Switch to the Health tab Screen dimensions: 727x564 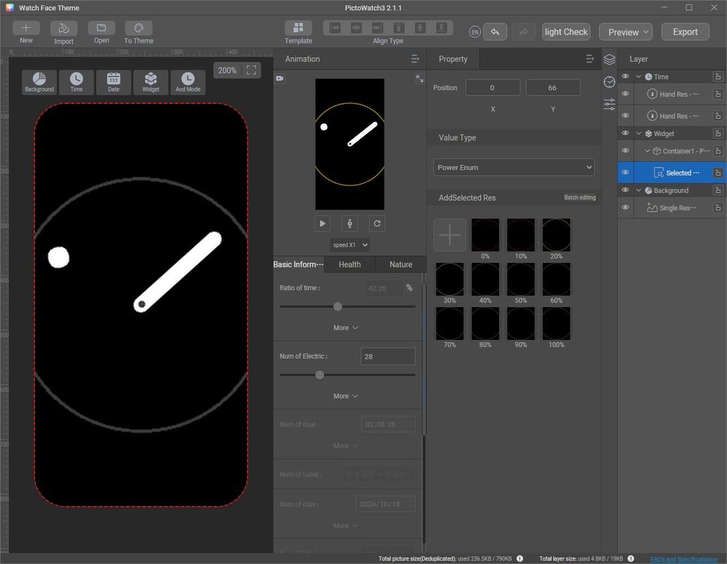(350, 264)
